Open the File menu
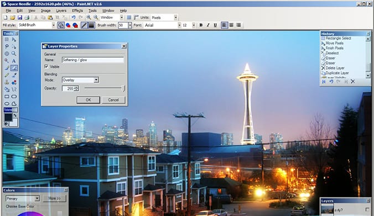The width and height of the screenshot is (374, 216). (8, 10)
